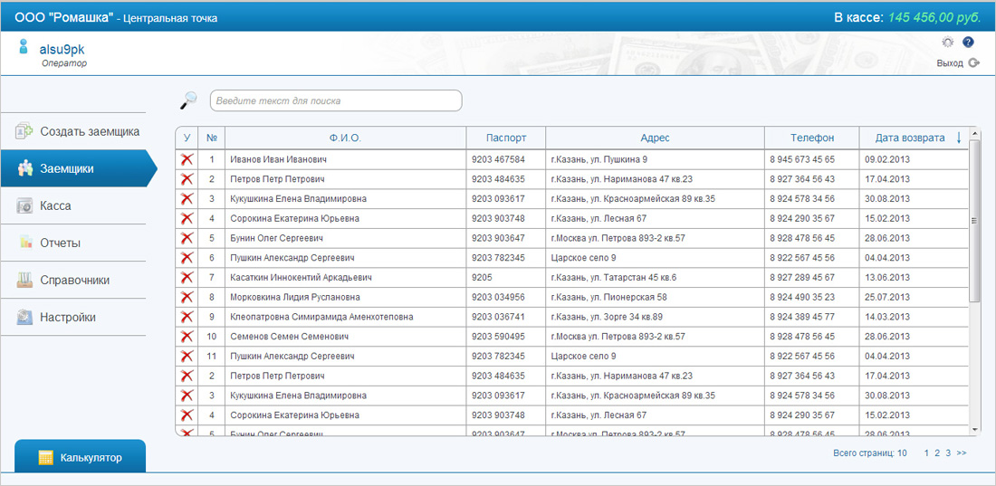Delete row of Иванов Иван Иванович
The width and height of the screenshot is (996, 486).
coord(187,159)
